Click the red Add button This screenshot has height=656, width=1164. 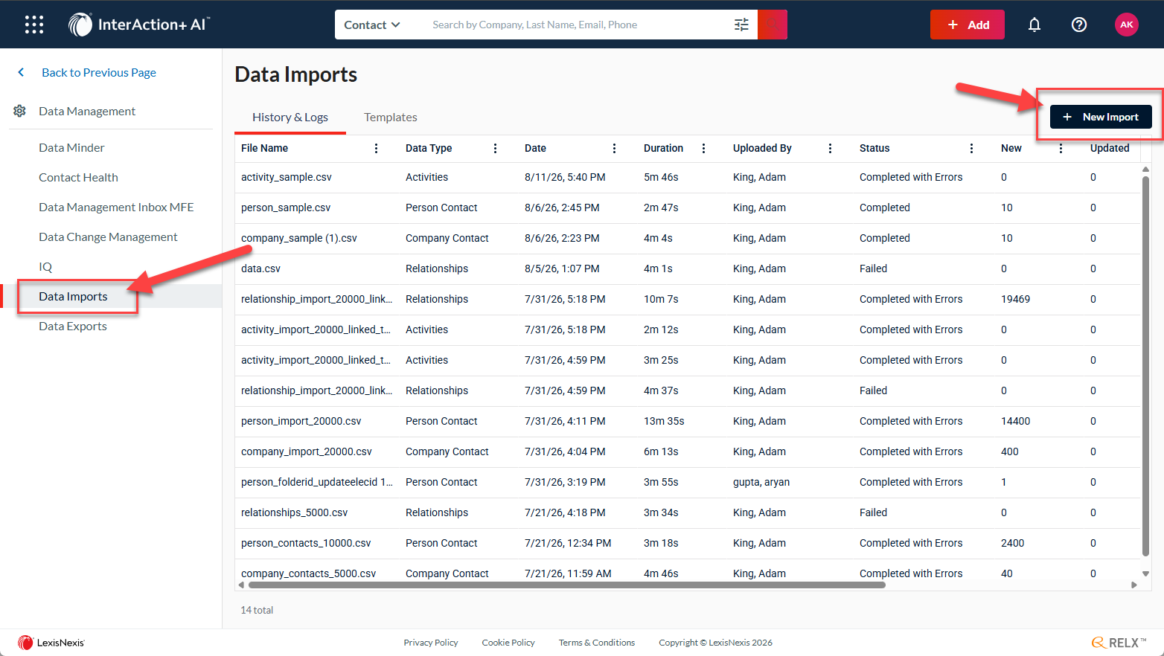pyautogui.click(x=968, y=25)
